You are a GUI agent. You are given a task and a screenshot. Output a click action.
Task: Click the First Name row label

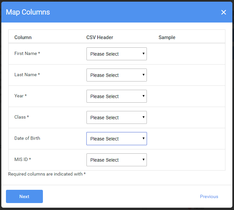point(27,53)
